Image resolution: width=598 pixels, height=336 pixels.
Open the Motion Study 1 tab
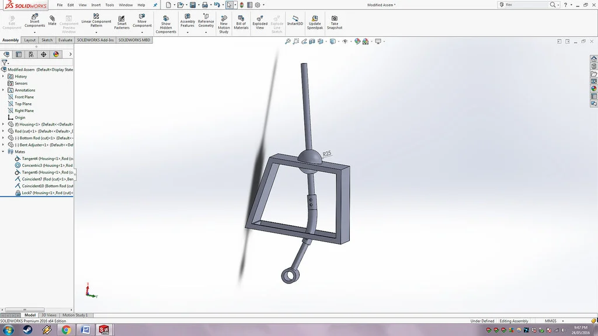pyautogui.click(x=75, y=315)
